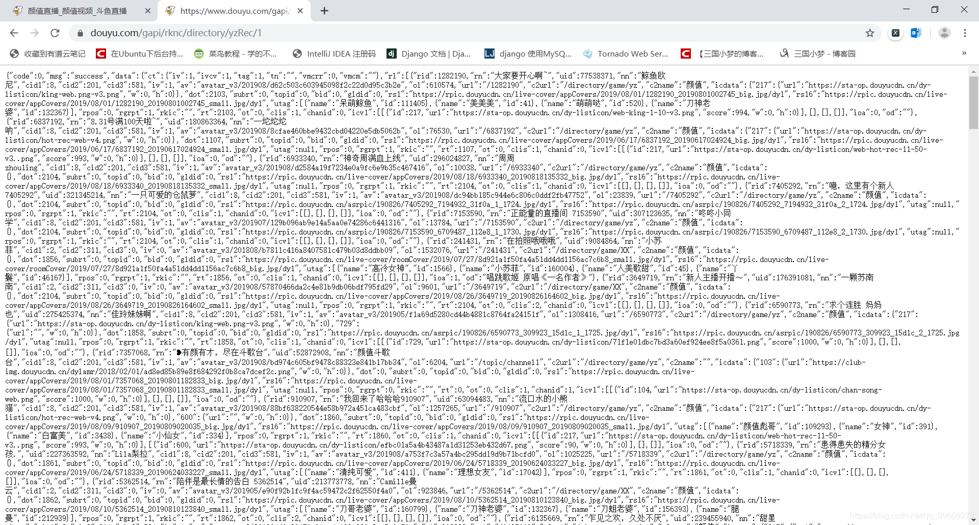Open the X extension icon in toolbar

pyautogui.click(x=895, y=33)
